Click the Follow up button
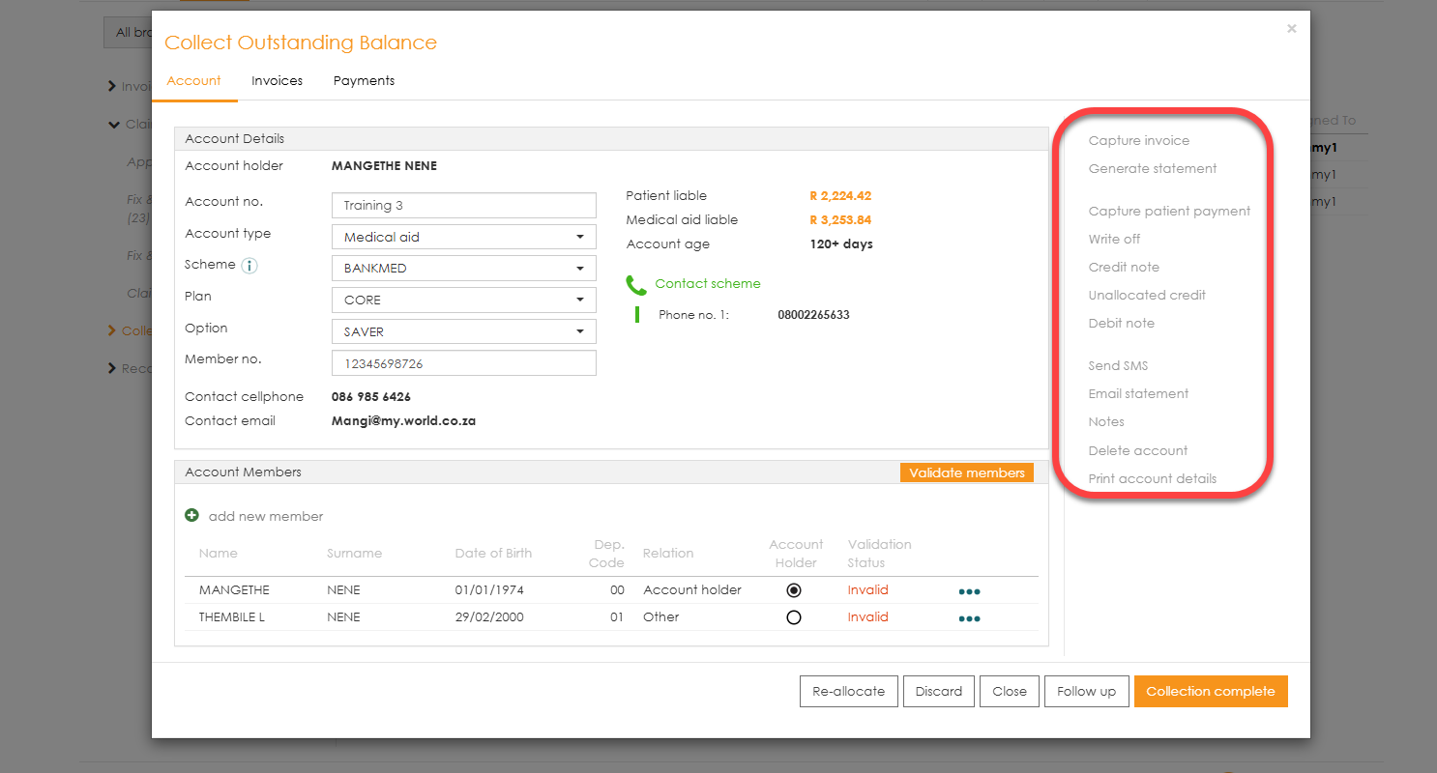The image size is (1437, 773). point(1086,692)
